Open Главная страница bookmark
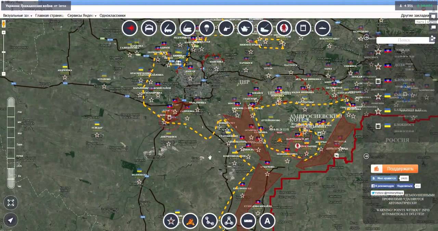Image resolution: width=438 pixels, height=231 pixels. (50, 15)
